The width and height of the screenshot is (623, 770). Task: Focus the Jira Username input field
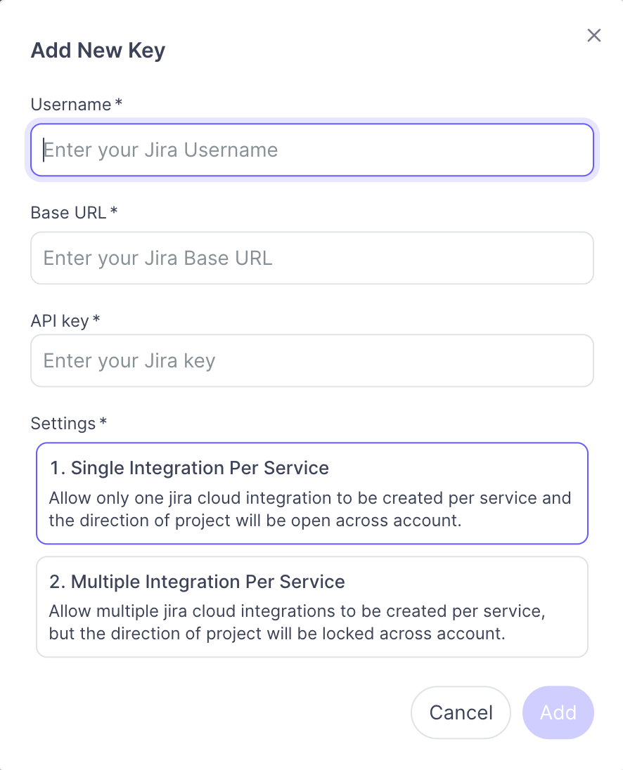(x=312, y=150)
